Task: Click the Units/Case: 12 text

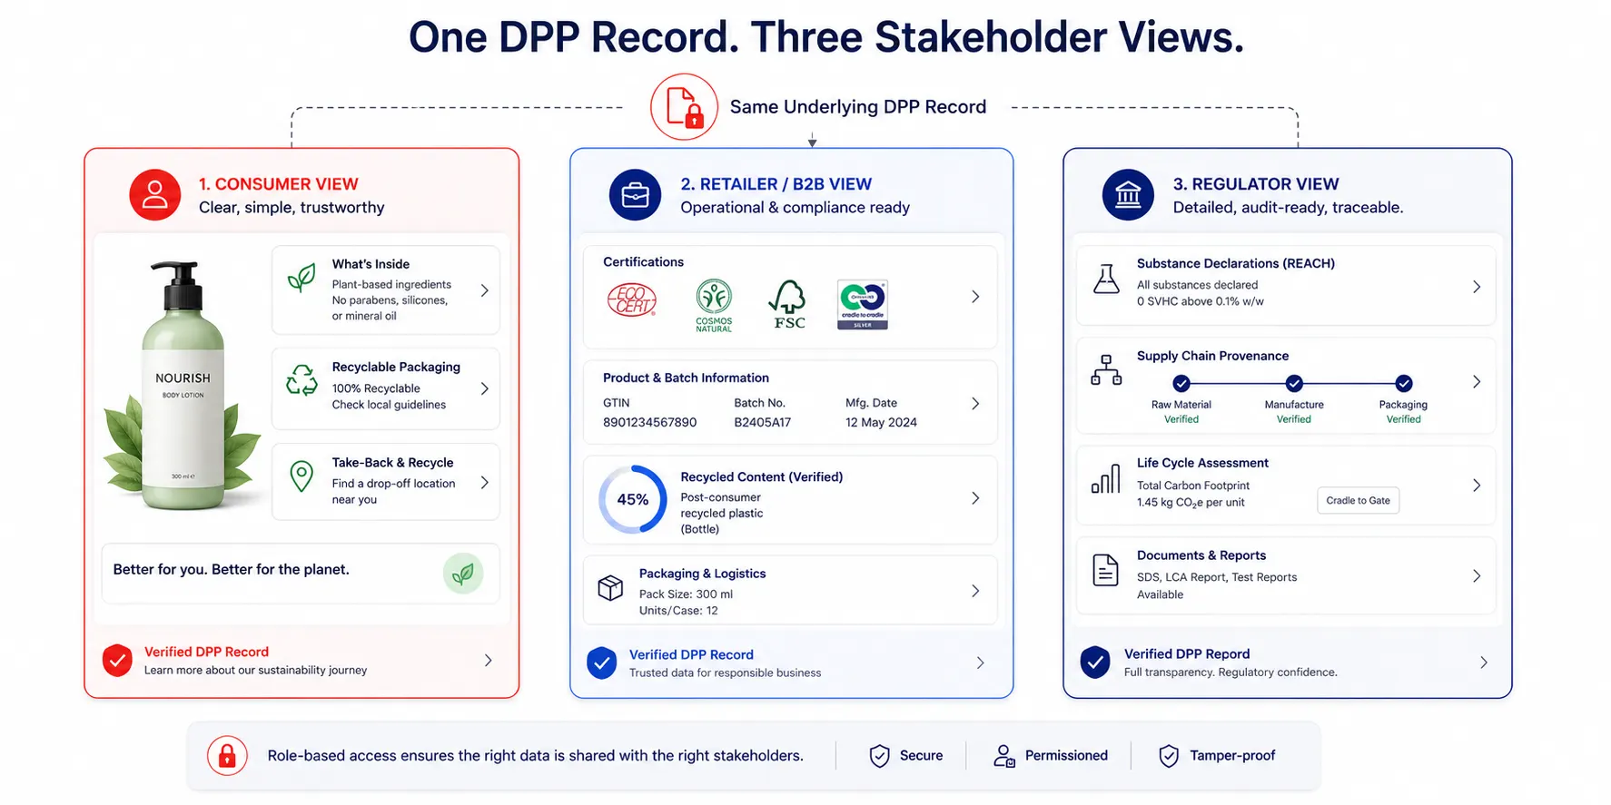Action: [678, 611]
